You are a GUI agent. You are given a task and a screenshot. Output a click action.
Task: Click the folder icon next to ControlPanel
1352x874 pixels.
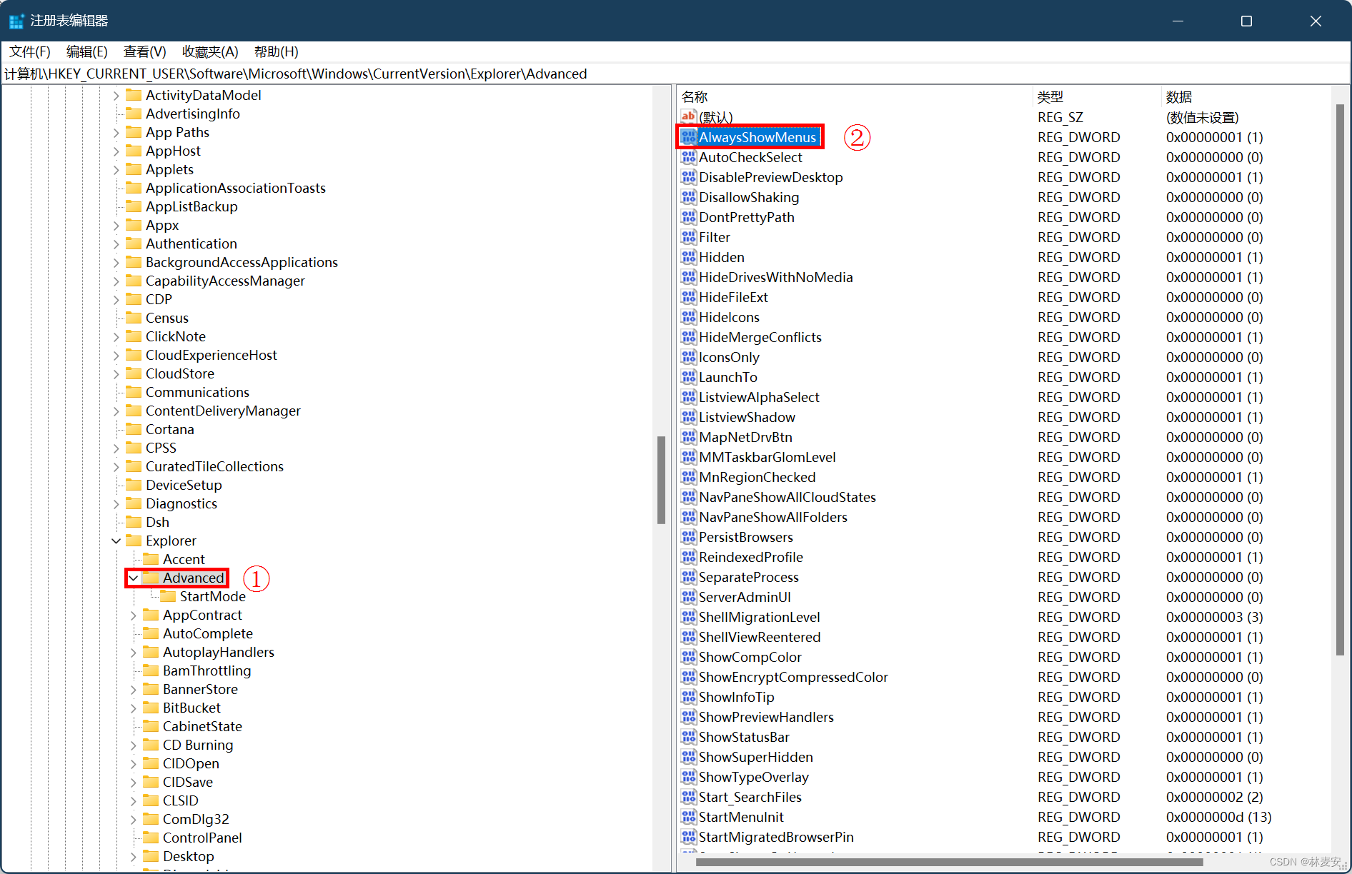(x=151, y=838)
